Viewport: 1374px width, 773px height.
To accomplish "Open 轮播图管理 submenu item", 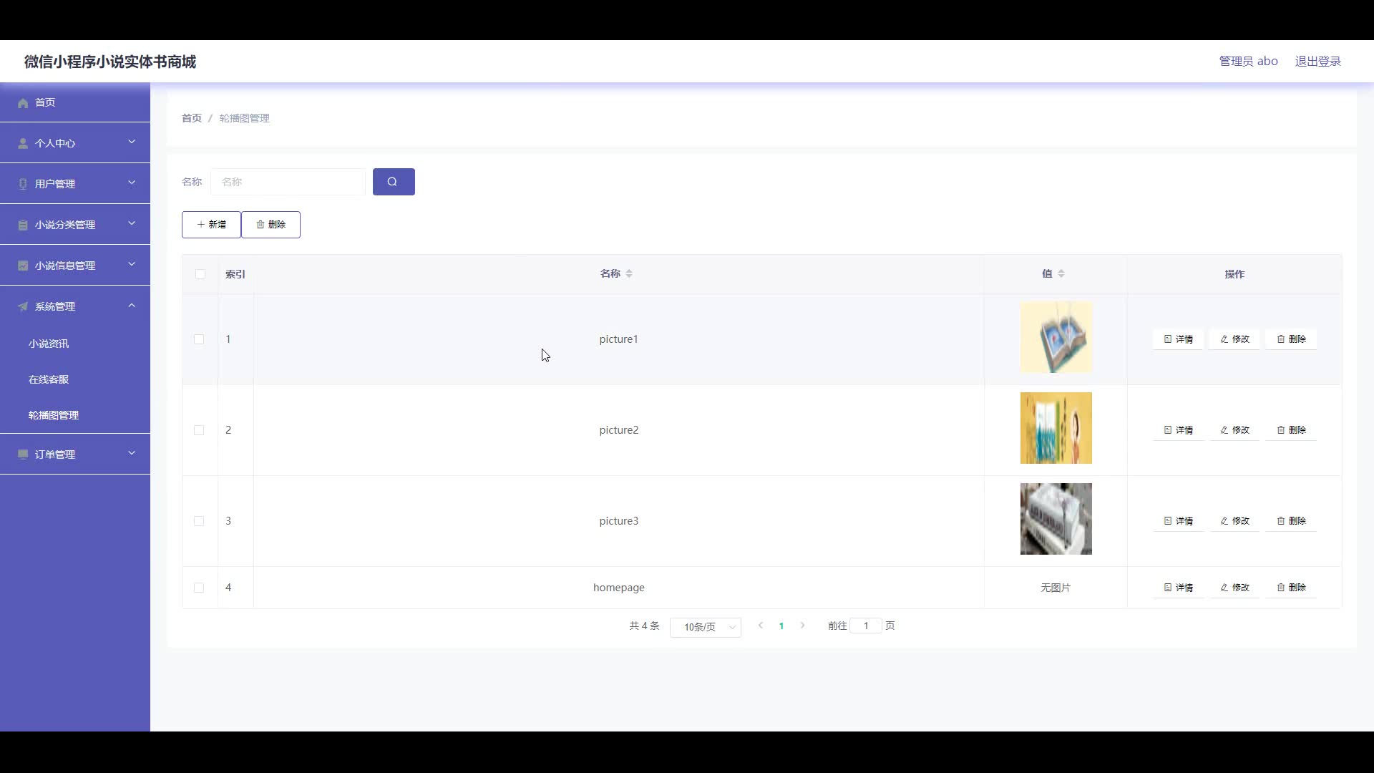I will pyautogui.click(x=75, y=415).
